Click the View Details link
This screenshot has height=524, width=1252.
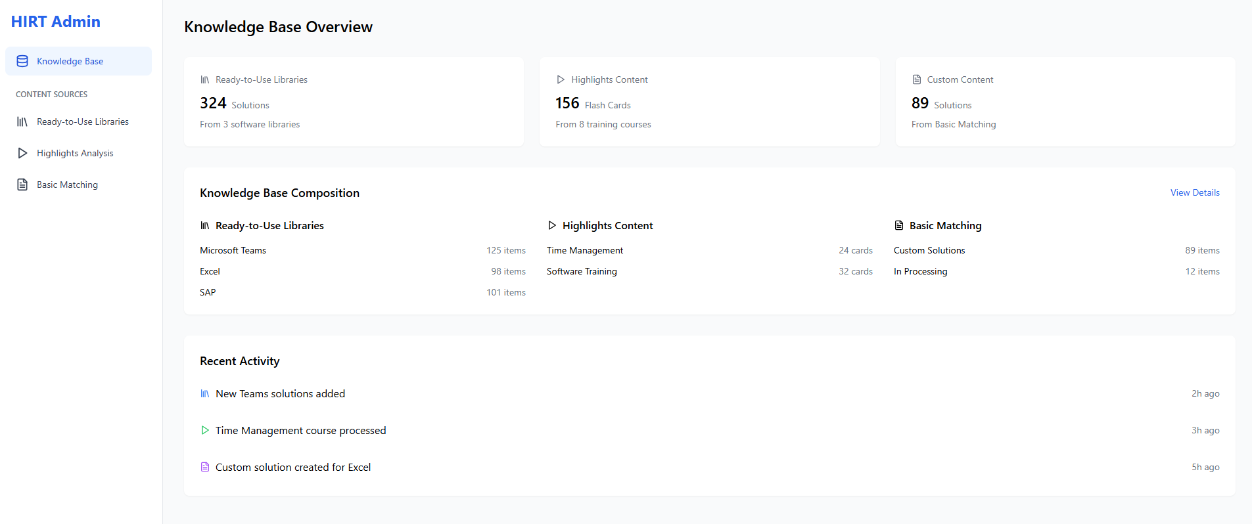click(x=1194, y=192)
